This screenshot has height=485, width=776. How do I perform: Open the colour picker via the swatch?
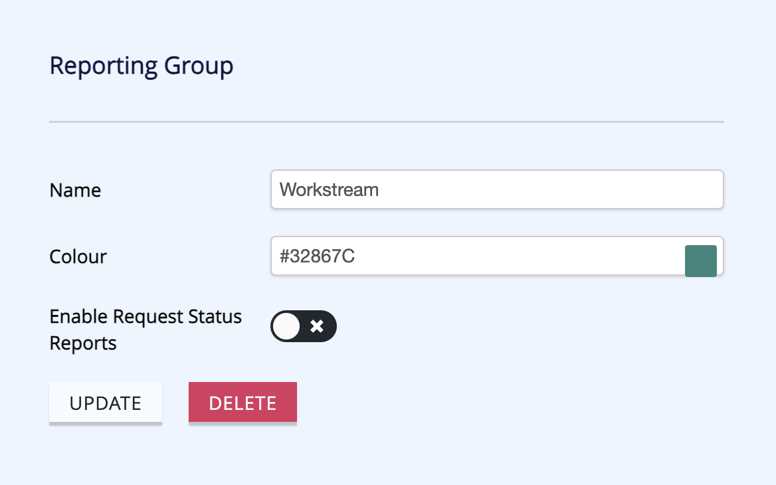click(702, 260)
